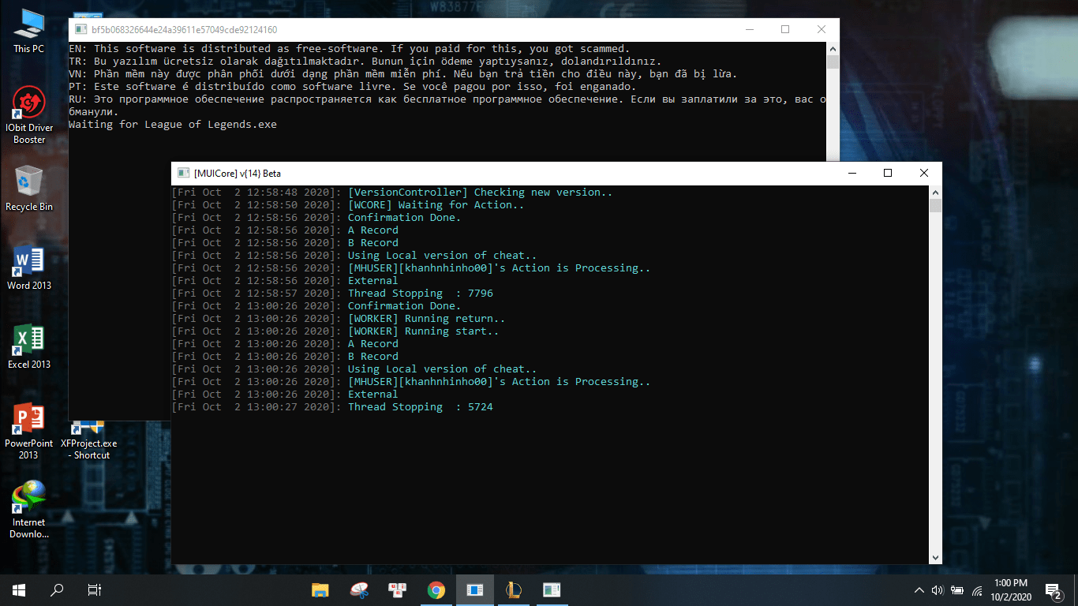Click the 'EN: This software is distributed' line
The width and height of the screenshot is (1078, 606).
pos(350,48)
